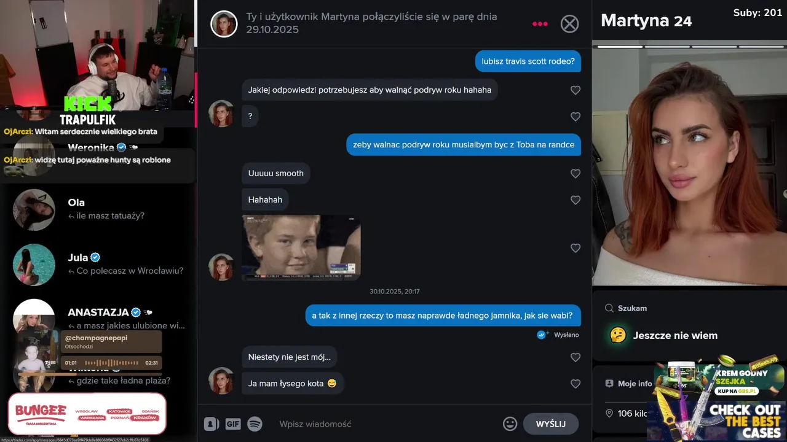Open Ola's conversation in match list
This screenshot has height=442, width=787.
[x=98, y=209]
